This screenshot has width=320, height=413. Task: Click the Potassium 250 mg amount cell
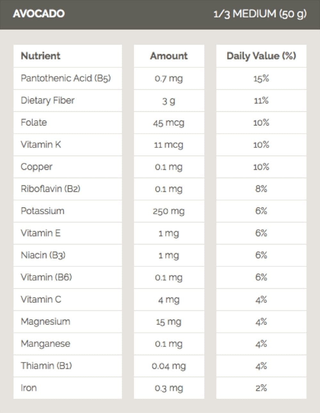point(169,211)
